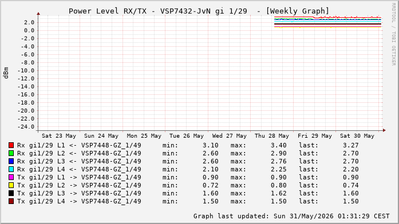Click the Tx L1 max value 0.90

[x=279, y=177]
